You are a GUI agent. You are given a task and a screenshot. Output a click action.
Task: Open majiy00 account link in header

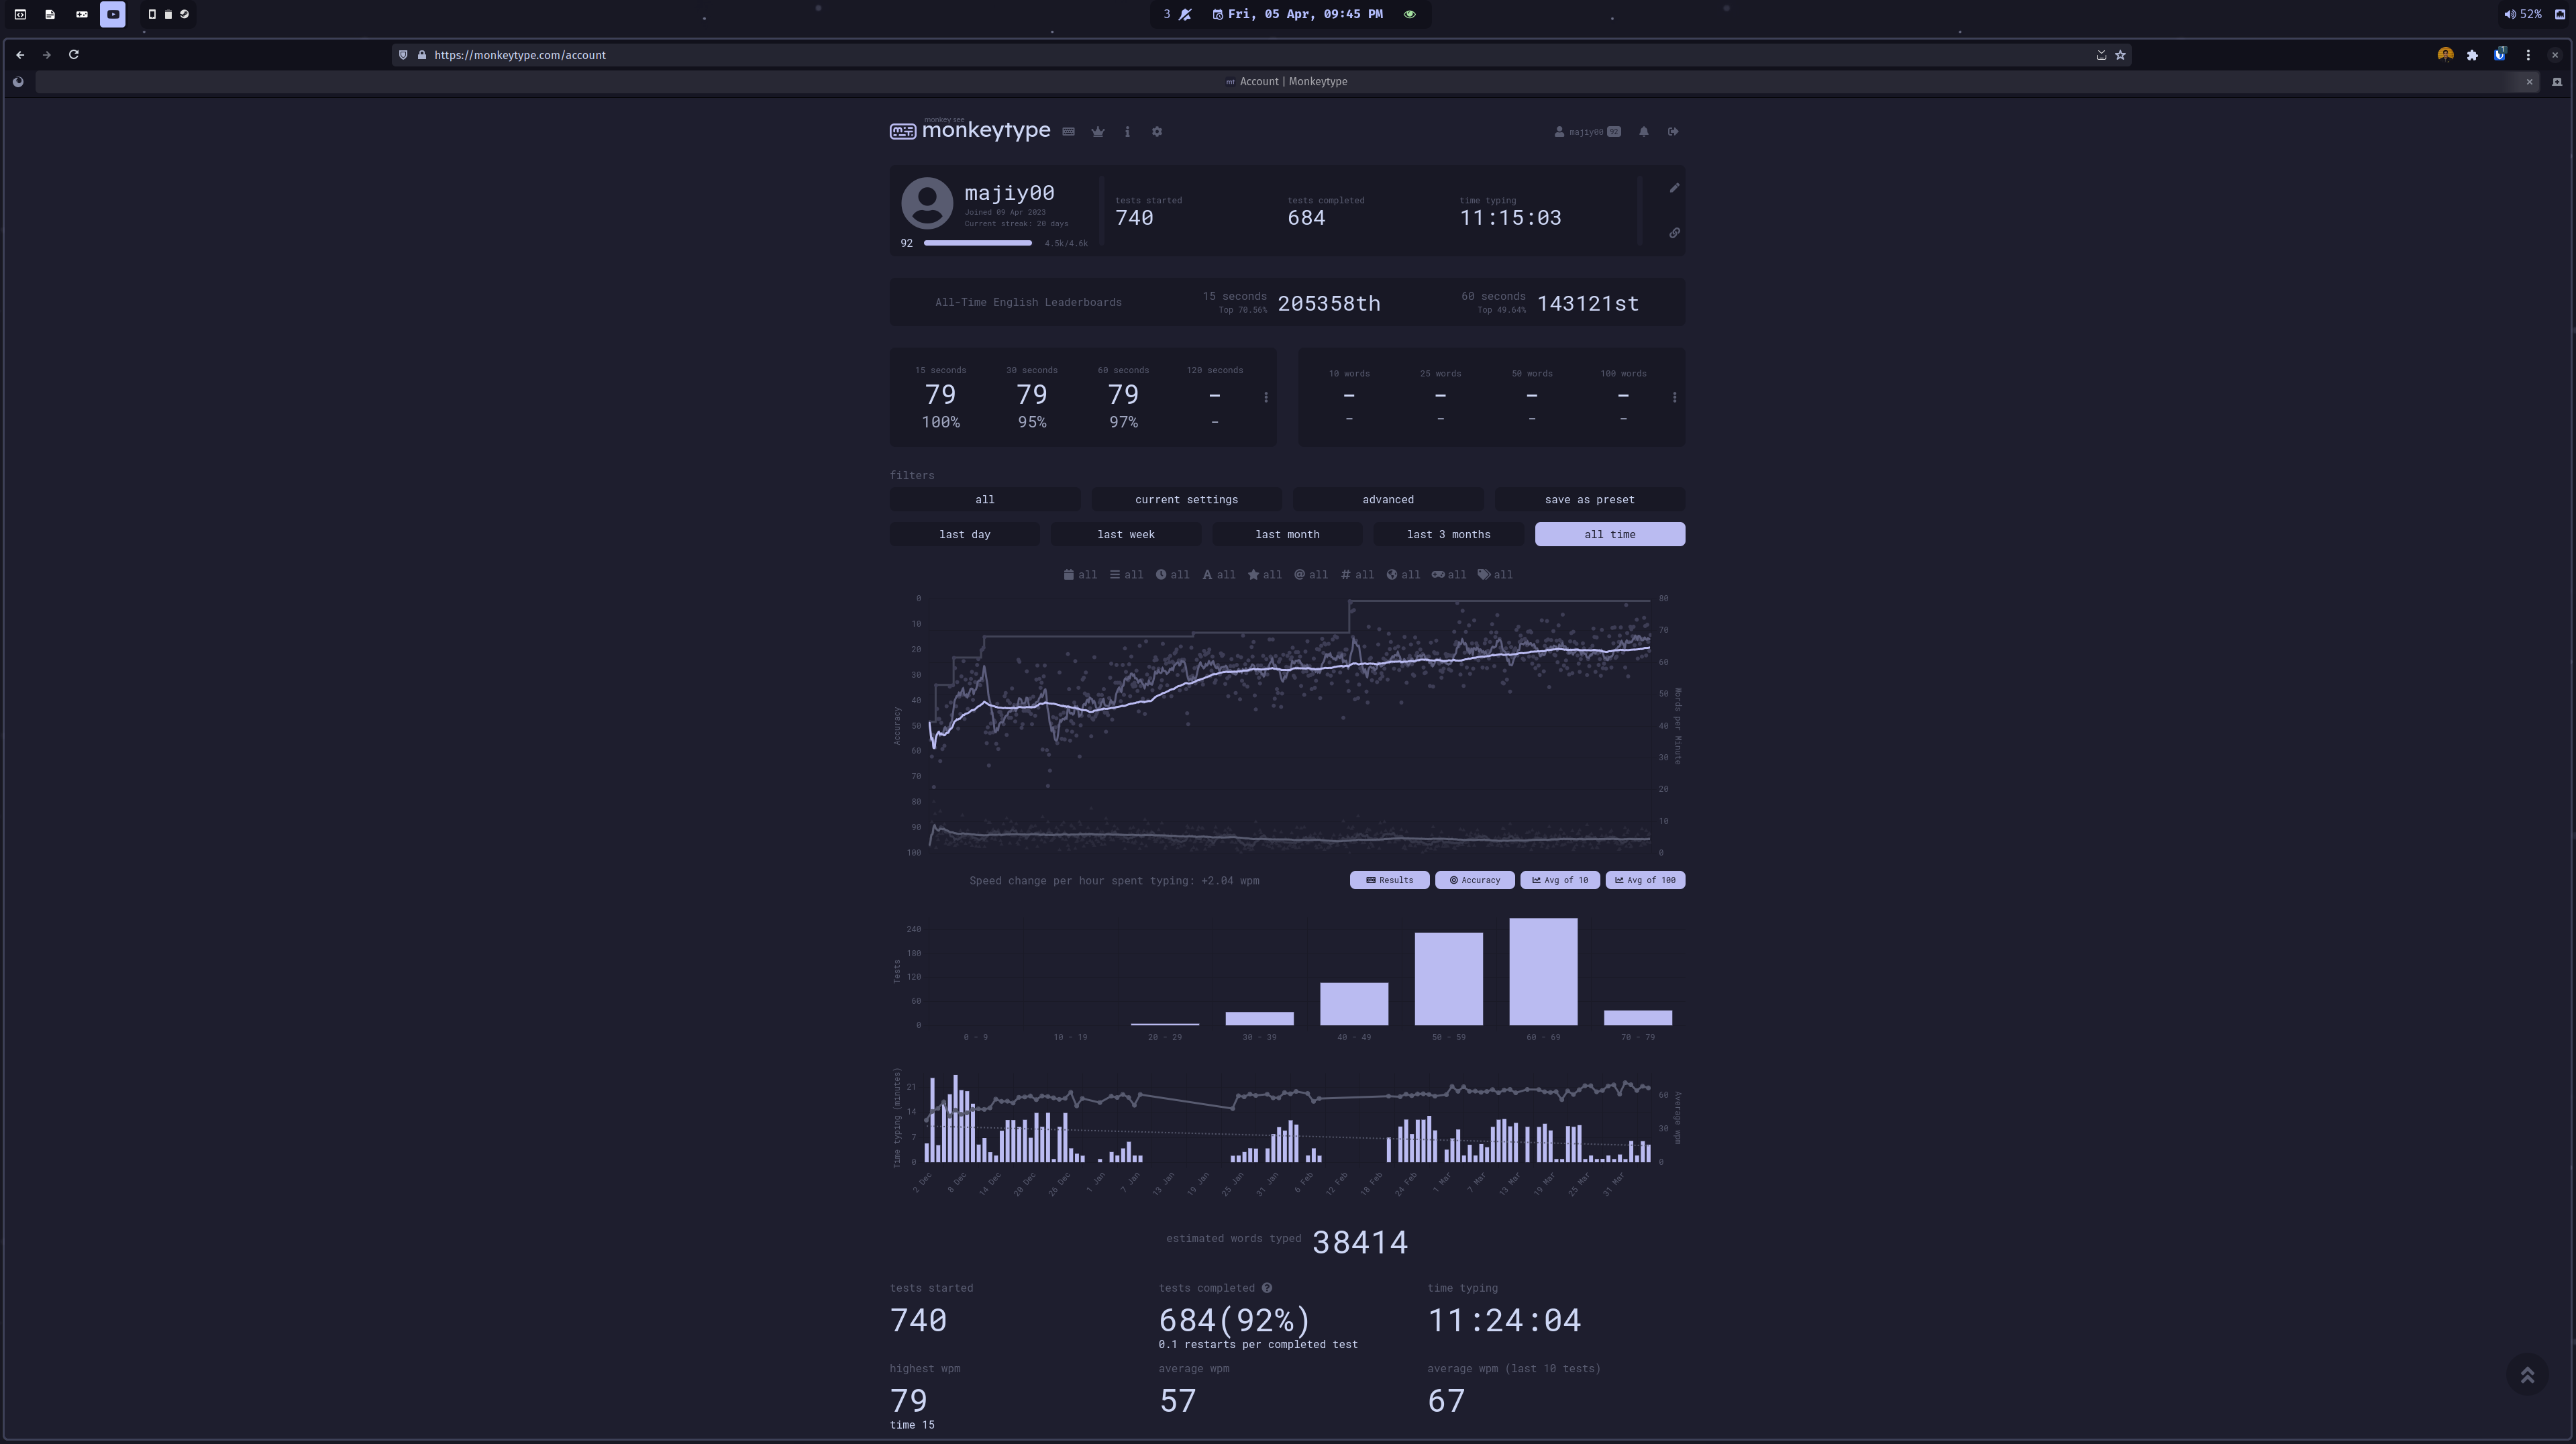pyautogui.click(x=1587, y=132)
